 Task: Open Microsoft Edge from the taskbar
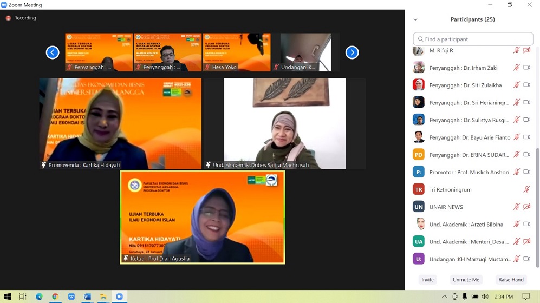click(39, 297)
